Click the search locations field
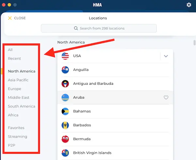This screenshot has width=196, height=160. [x=99, y=28]
